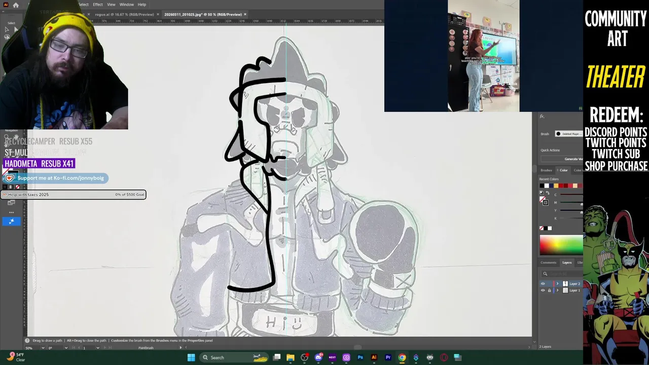Open OBS Studio from the taskbar
The height and width of the screenshot is (365, 649).
(x=304, y=357)
